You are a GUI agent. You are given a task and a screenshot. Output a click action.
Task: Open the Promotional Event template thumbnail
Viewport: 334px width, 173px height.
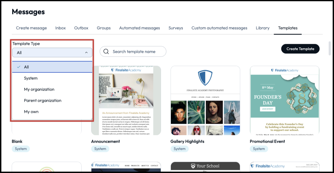pyautogui.click(x=284, y=100)
